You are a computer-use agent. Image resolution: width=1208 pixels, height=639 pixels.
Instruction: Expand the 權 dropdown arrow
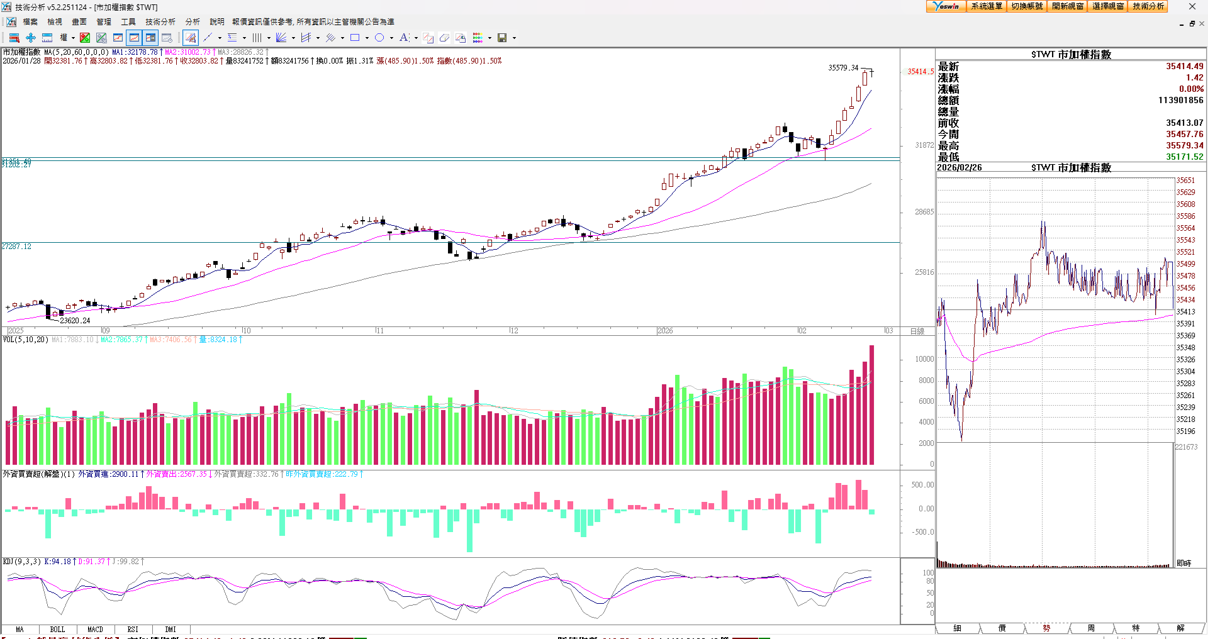(73, 38)
